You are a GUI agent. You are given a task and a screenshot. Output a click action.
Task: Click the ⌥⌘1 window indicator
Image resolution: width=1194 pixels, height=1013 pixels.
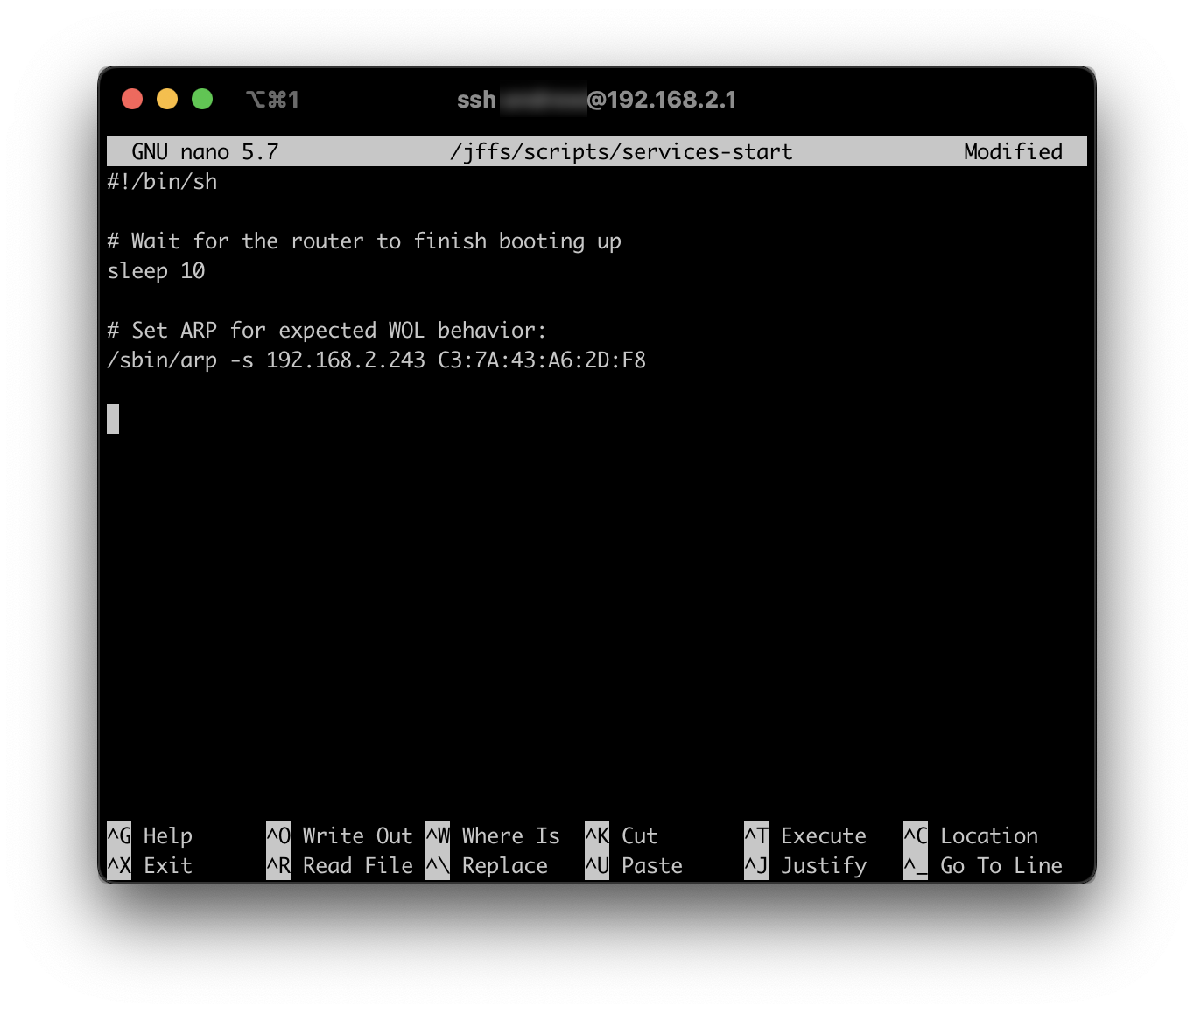tap(271, 99)
